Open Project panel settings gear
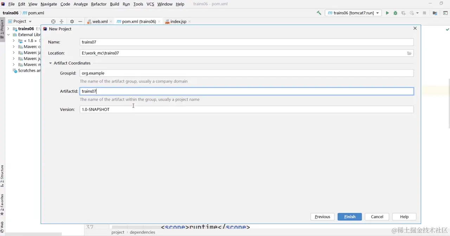The width and height of the screenshot is (450, 236). (72, 21)
